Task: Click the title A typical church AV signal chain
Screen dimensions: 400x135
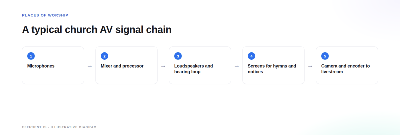Action: 97,29
